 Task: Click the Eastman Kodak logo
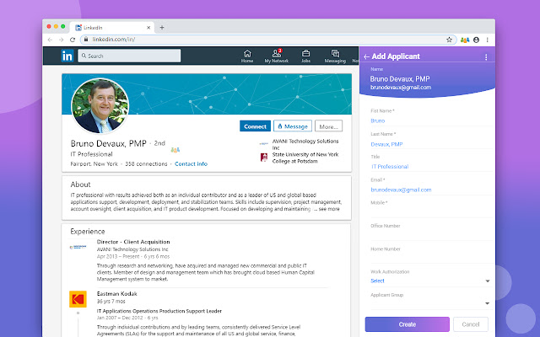(78, 299)
